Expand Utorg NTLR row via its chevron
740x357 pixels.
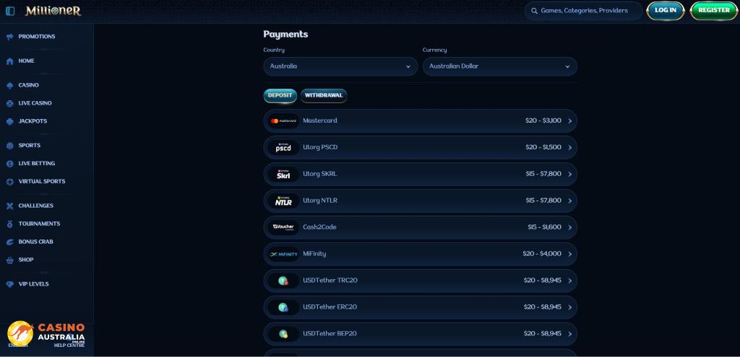569,201
